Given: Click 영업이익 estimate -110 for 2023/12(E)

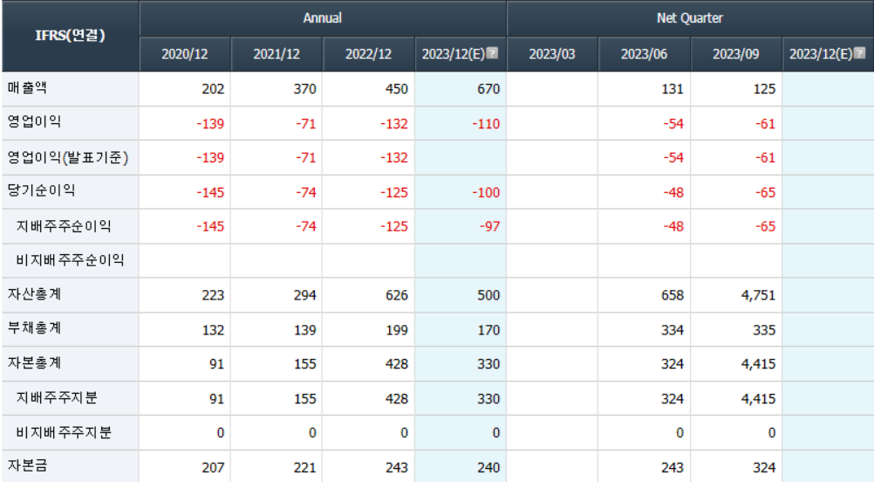Looking at the screenshot, I should click(486, 124).
